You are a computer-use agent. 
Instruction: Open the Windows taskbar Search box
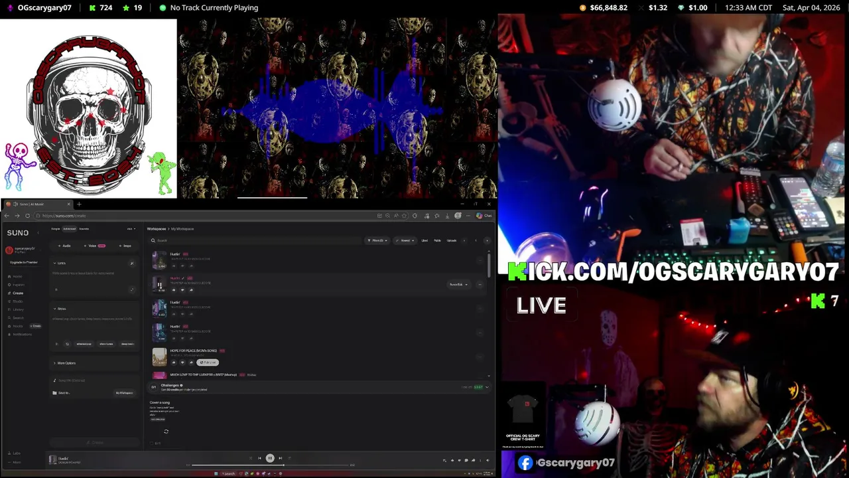coord(227,473)
